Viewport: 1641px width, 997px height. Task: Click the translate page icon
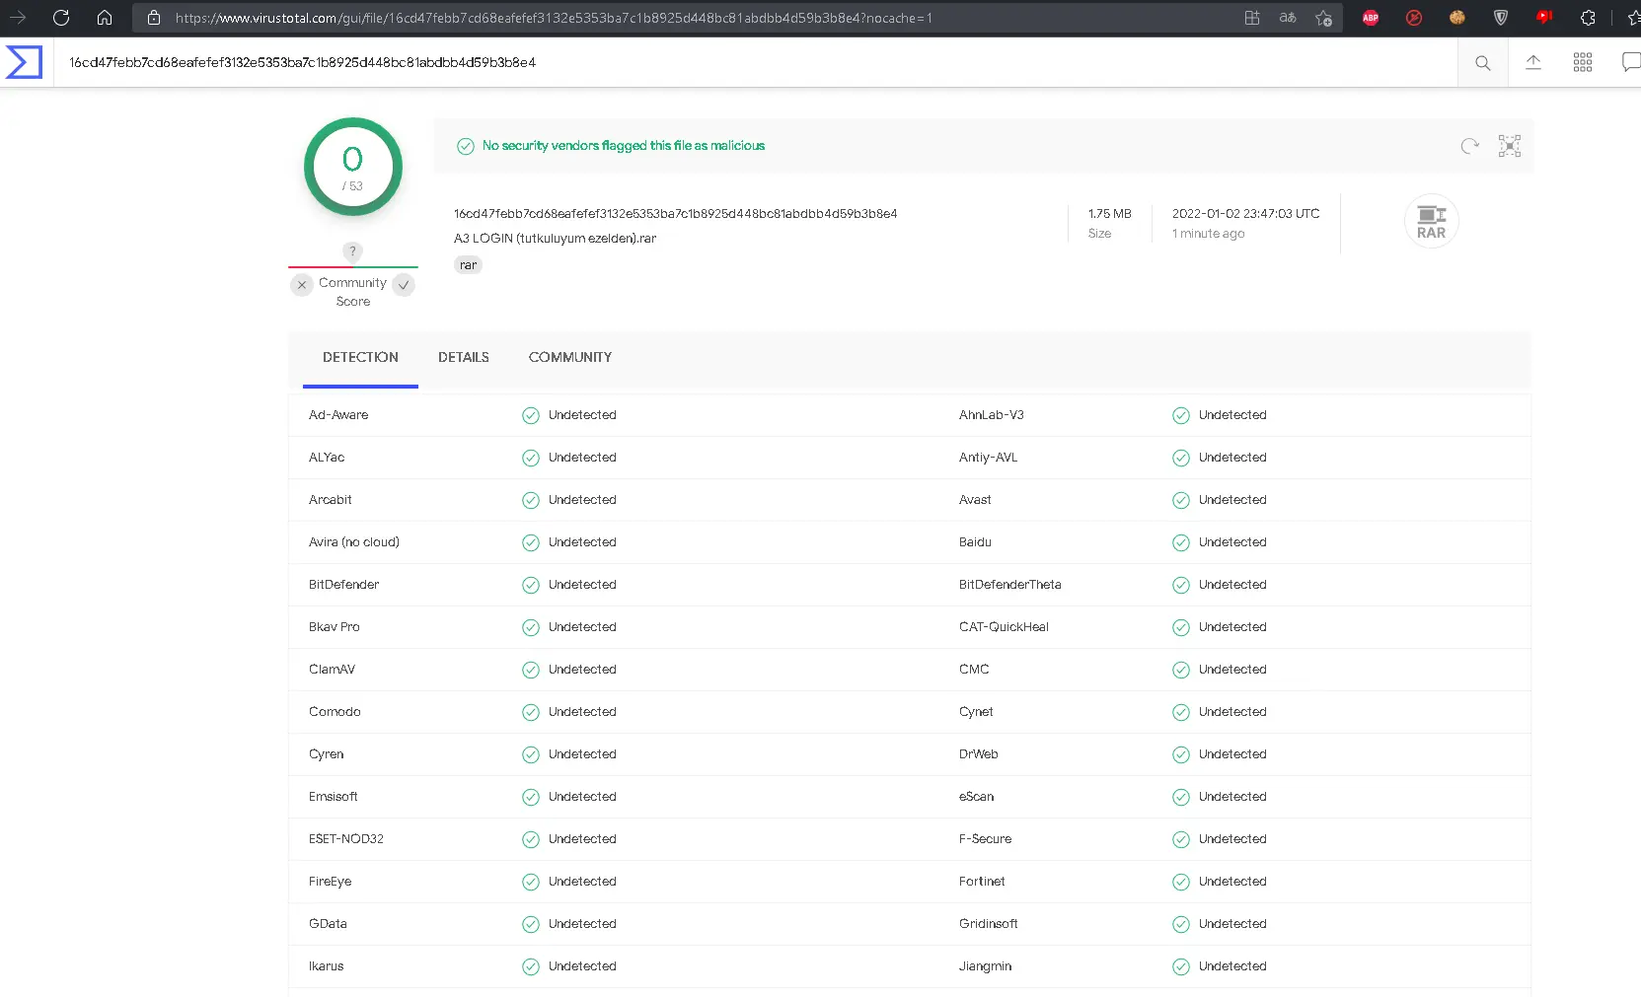tap(1288, 18)
